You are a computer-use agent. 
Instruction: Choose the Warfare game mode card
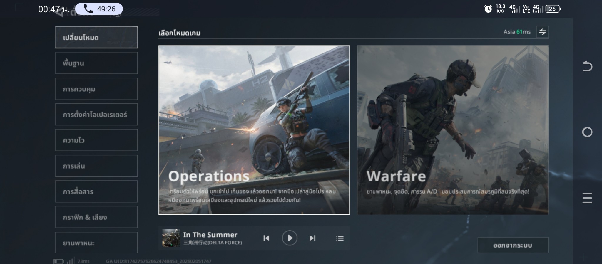coord(453,130)
